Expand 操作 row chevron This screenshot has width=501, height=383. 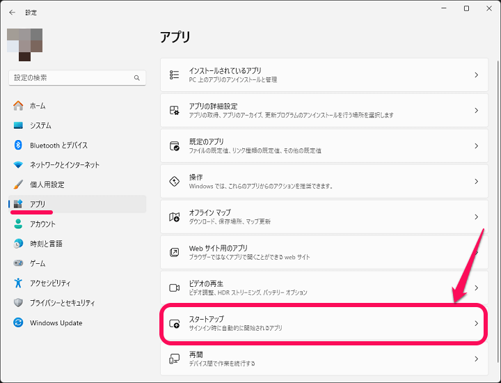[477, 181]
